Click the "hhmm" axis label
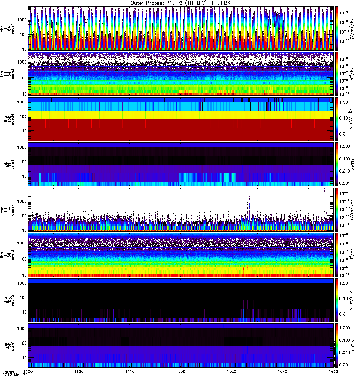 (x=8, y=372)
